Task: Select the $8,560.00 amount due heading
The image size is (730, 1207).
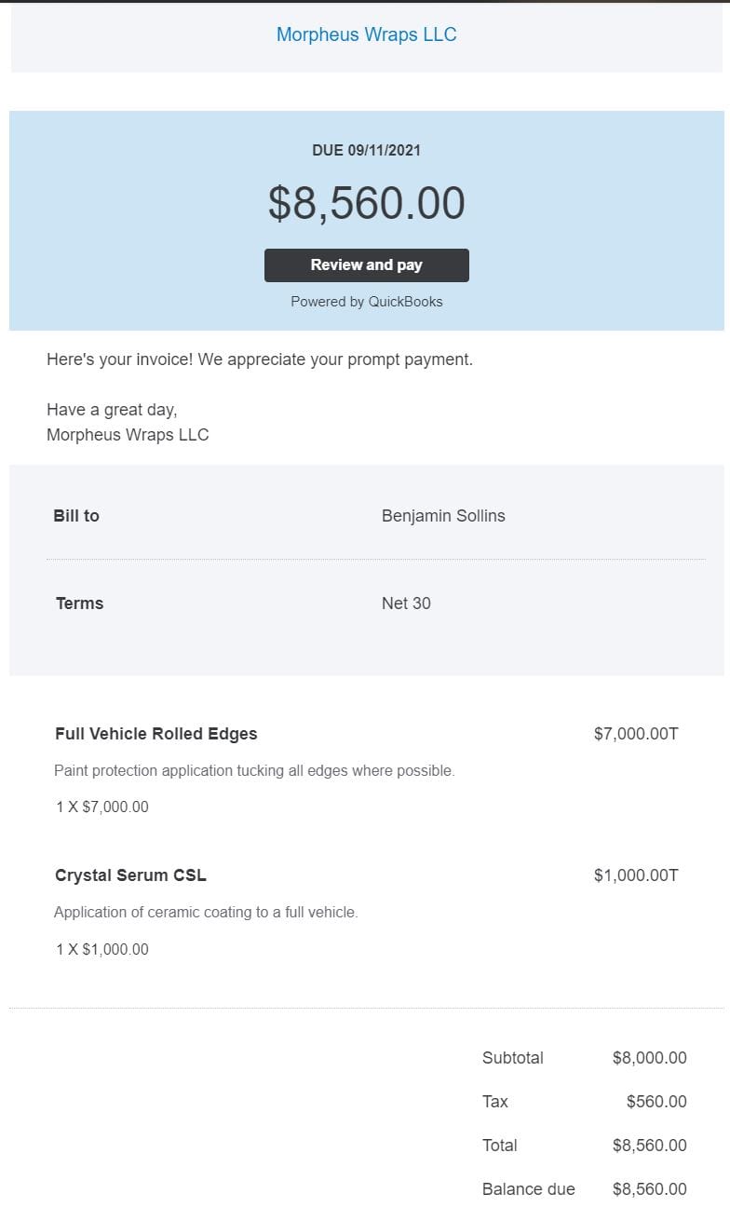Action: tap(367, 203)
